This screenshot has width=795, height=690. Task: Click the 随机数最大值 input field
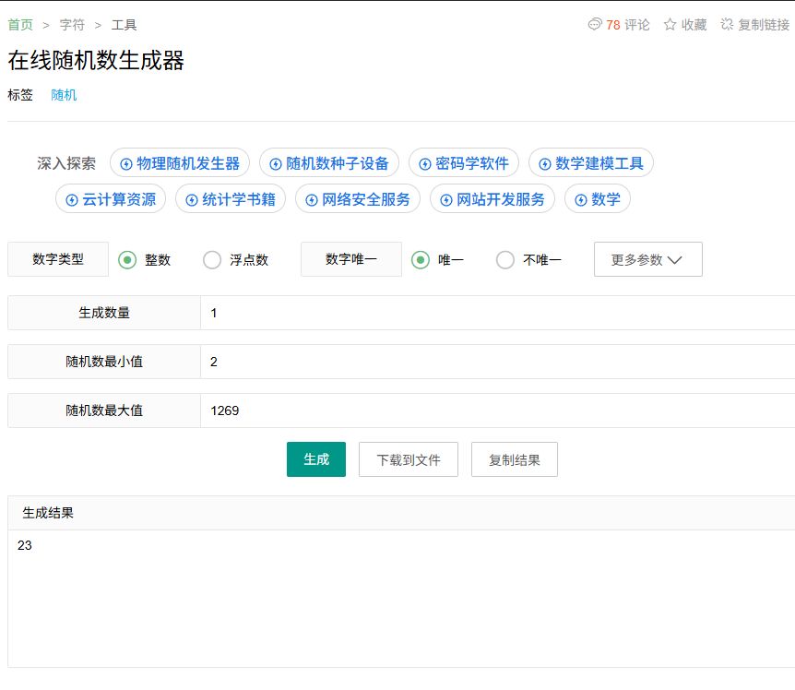click(496, 410)
